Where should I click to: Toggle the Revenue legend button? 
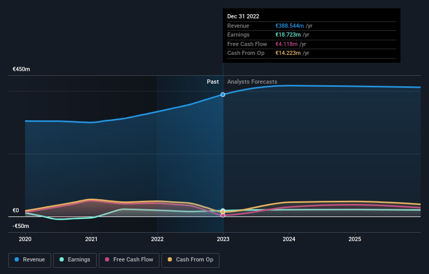pyautogui.click(x=30, y=260)
